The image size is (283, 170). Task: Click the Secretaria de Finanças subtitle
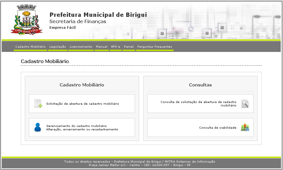tap(78, 21)
